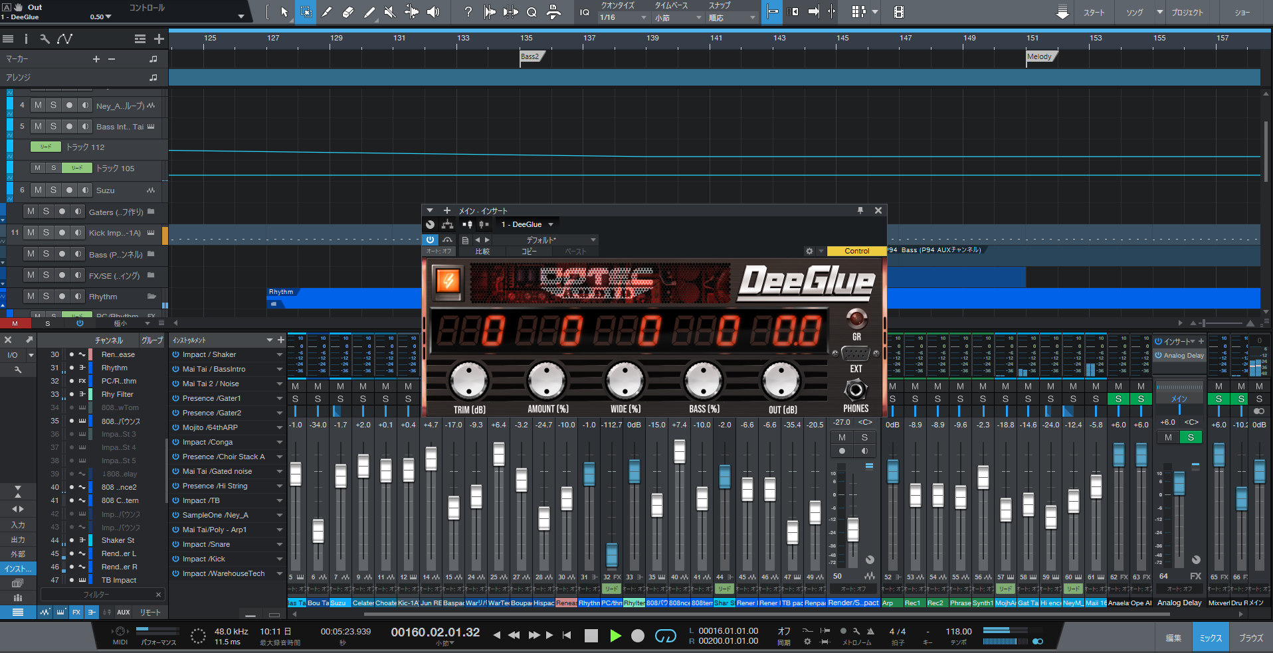Click the AUX filter button

pos(124,612)
